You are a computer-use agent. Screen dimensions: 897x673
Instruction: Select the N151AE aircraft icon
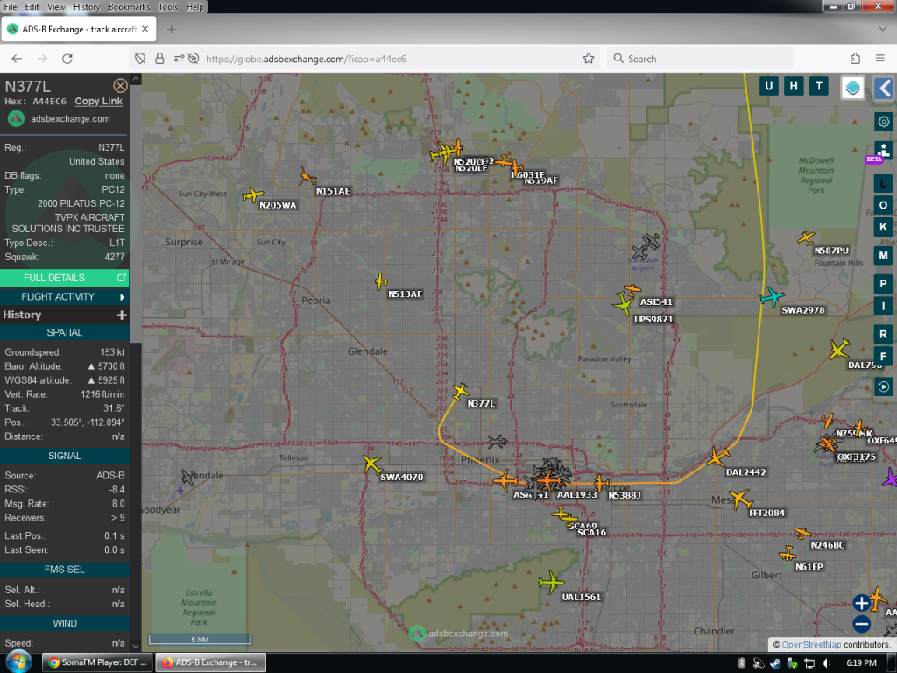(307, 176)
